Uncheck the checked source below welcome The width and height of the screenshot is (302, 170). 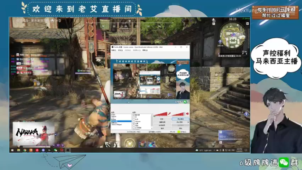(134, 124)
